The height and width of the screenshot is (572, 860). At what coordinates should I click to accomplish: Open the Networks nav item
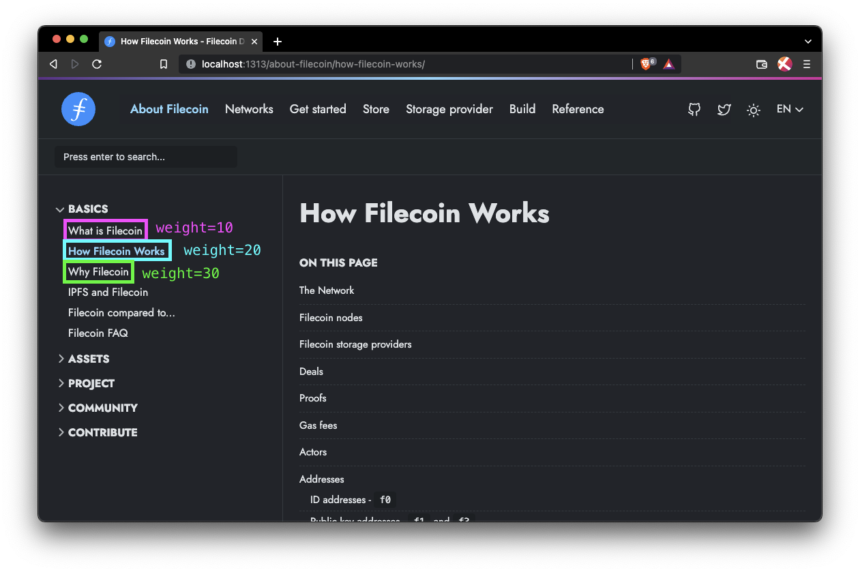[x=249, y=109]
